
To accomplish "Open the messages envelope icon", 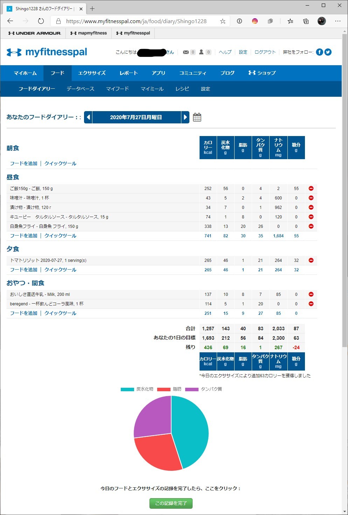I will pyautogui.click(x=186, y=52).
